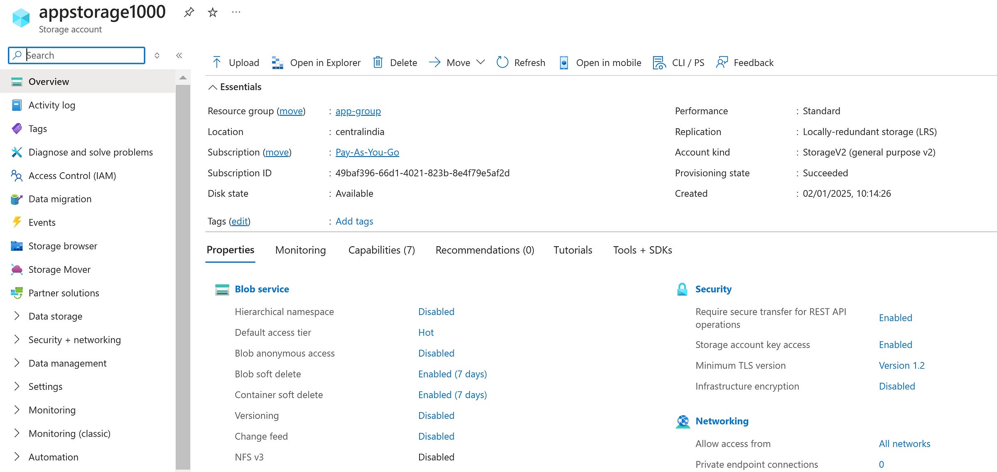Switch to Capabilities (7) tab
The image size is (997, 472).
381,250
